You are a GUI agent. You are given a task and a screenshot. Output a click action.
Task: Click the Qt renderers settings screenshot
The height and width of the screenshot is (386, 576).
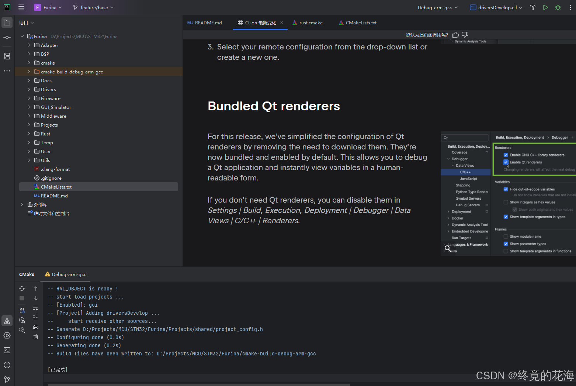click(508, 194)
